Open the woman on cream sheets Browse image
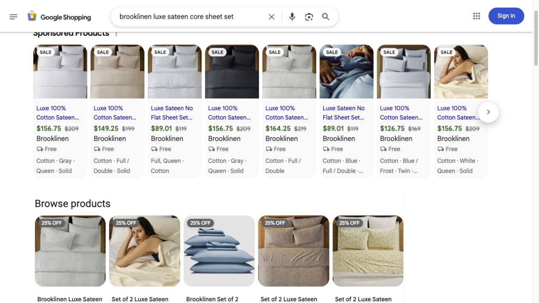The width and height of the screenshot is (539, 303). [144, 251]
